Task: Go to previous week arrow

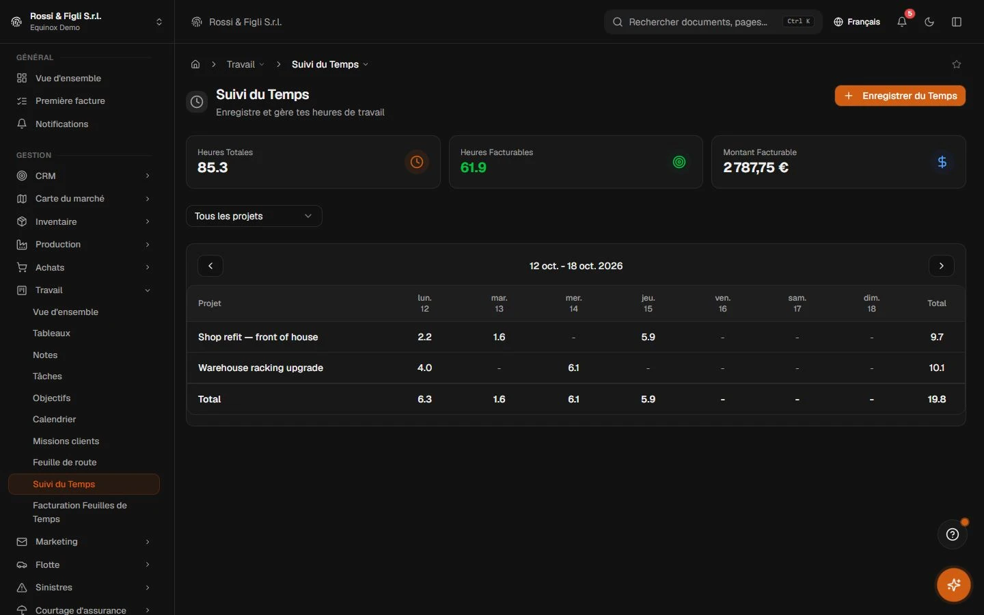Action: [x=210, y=266]
